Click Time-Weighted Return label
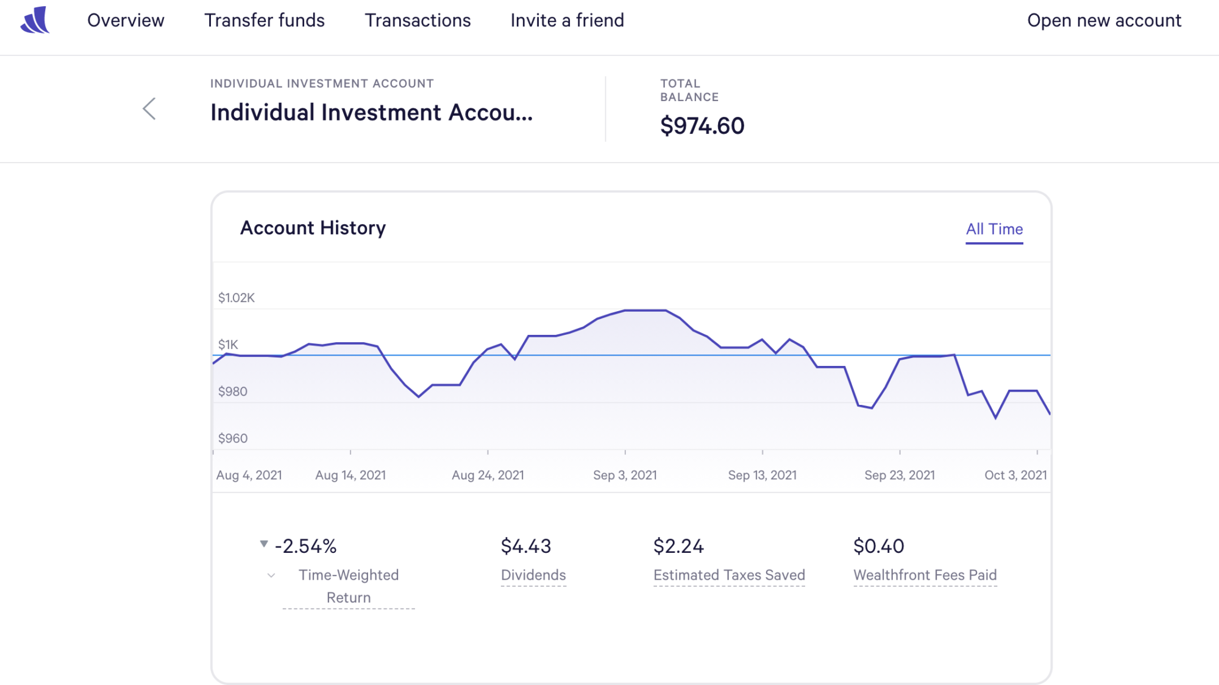 (x=349, y=586)
